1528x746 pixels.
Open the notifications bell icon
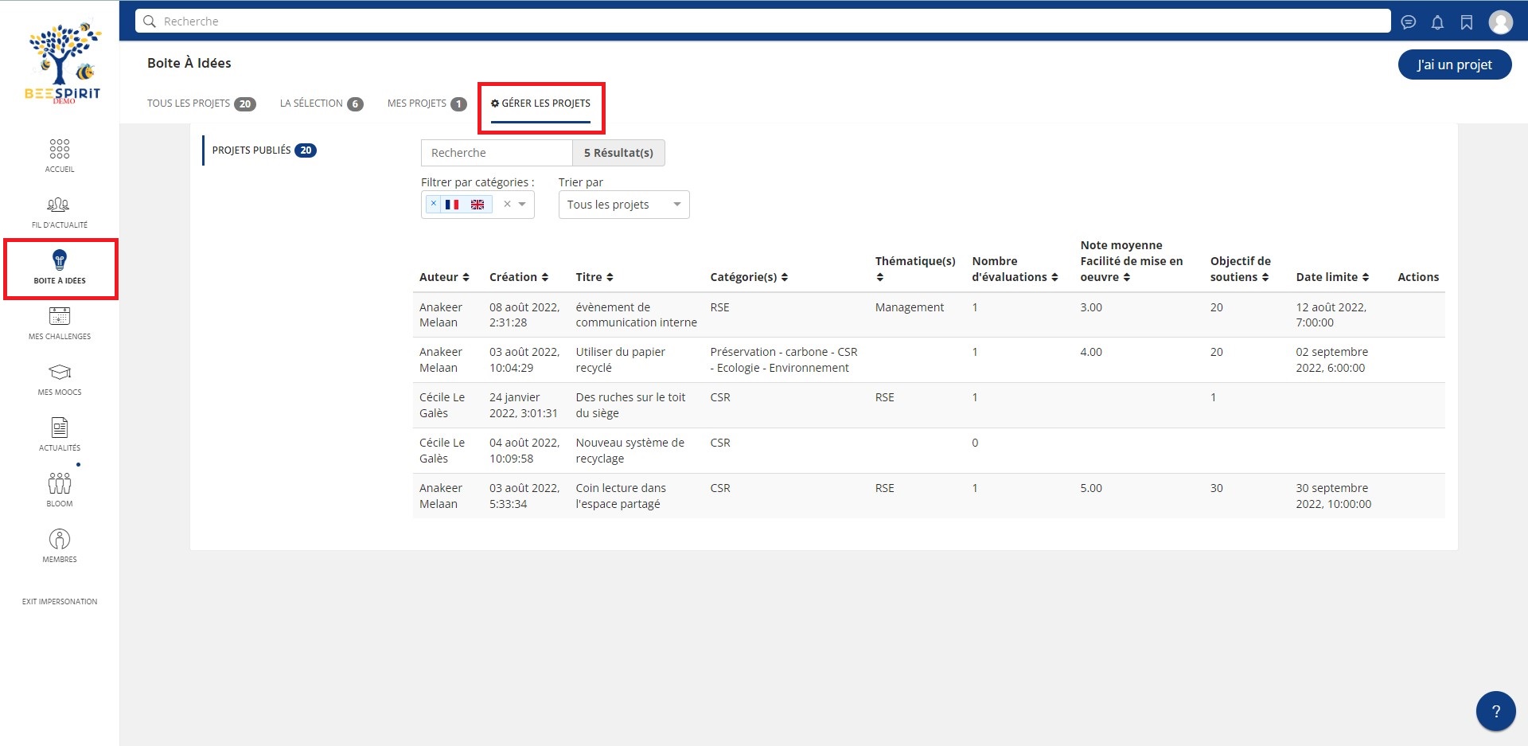pos(1437,22)
